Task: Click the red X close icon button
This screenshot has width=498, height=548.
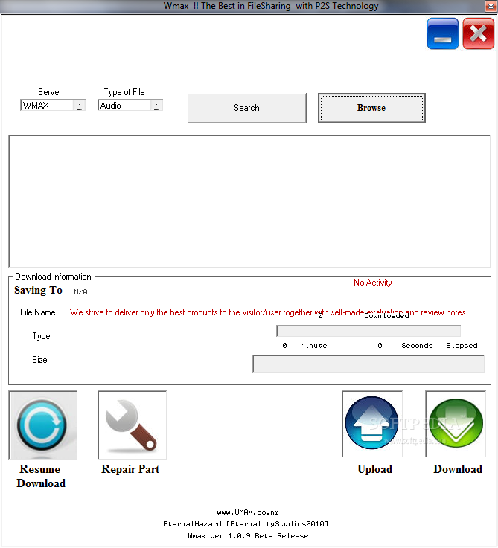Action: (x=479, y=34)
